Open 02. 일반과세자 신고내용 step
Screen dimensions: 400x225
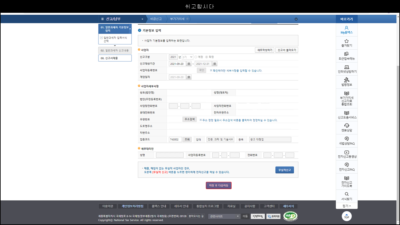[x=115, y=50]
